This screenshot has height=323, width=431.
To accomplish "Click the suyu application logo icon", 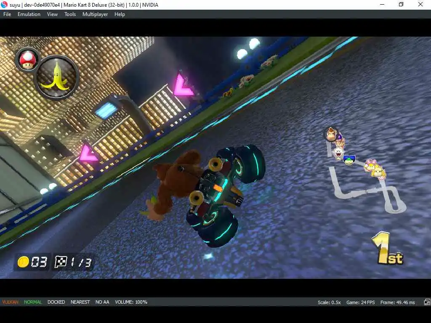I will point(4,5).
